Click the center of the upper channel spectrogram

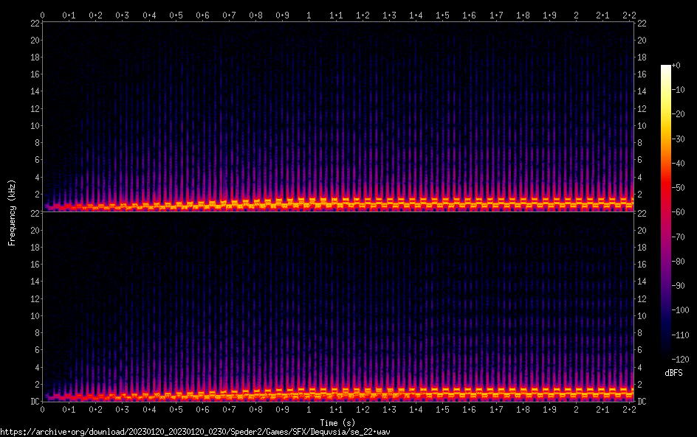click(337, 116)
